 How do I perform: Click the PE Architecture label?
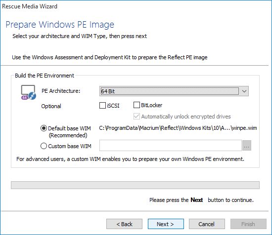point(61,91)
